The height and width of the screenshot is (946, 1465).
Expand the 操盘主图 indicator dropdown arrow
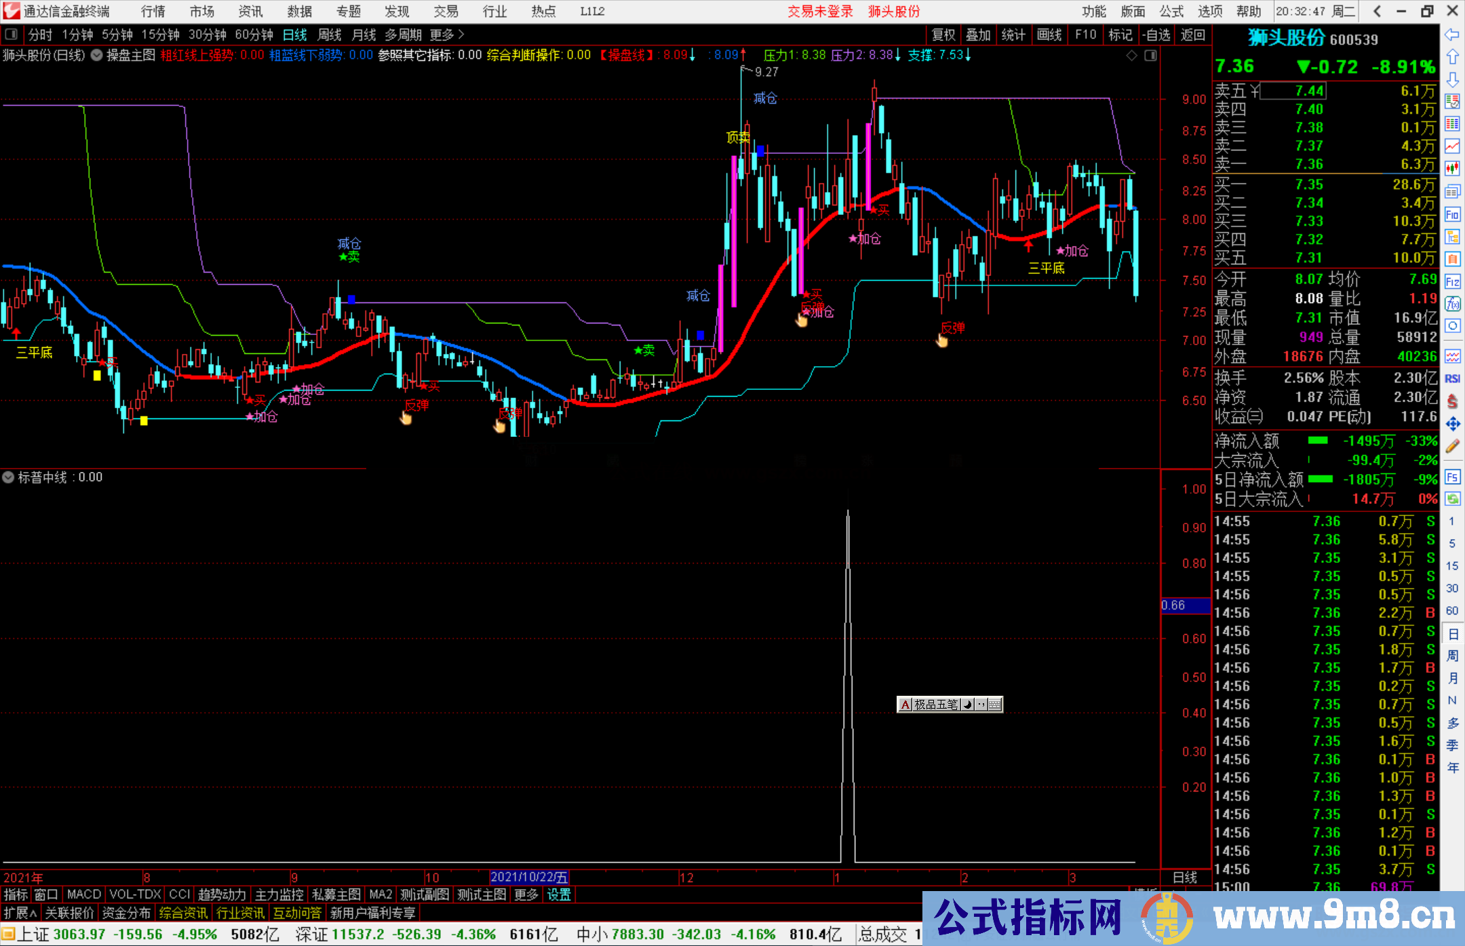click(x=97, y=56)
